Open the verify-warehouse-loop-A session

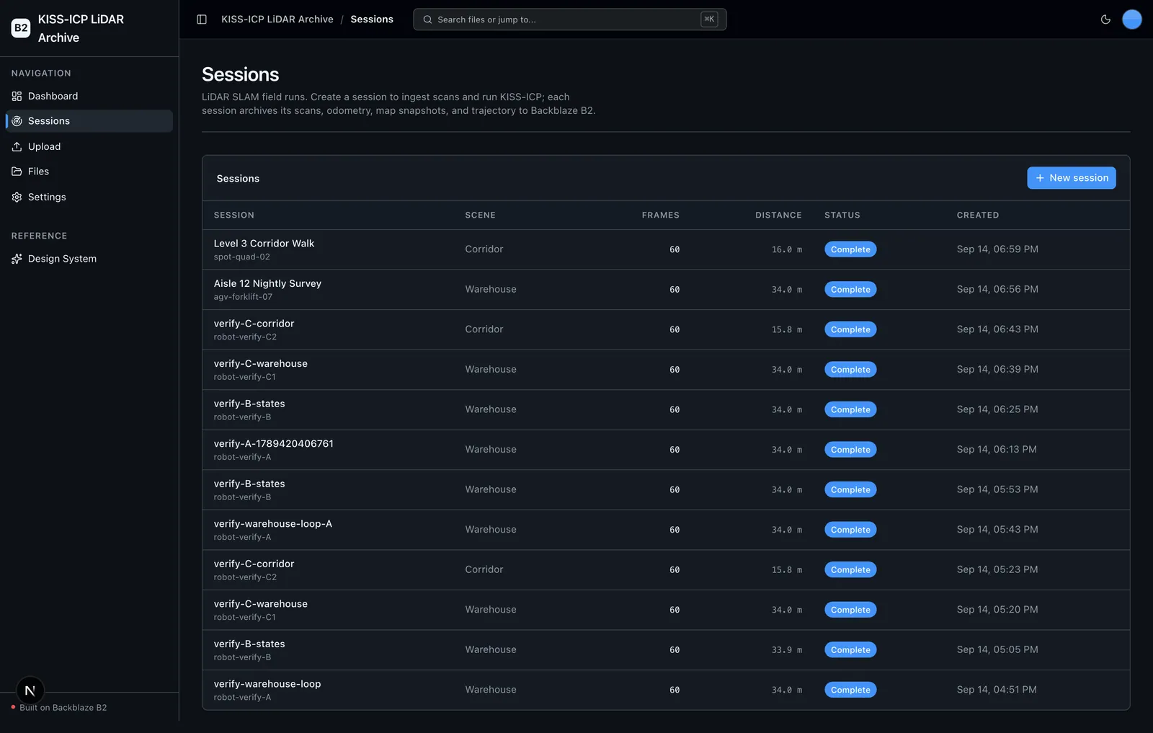pos(273,524)
